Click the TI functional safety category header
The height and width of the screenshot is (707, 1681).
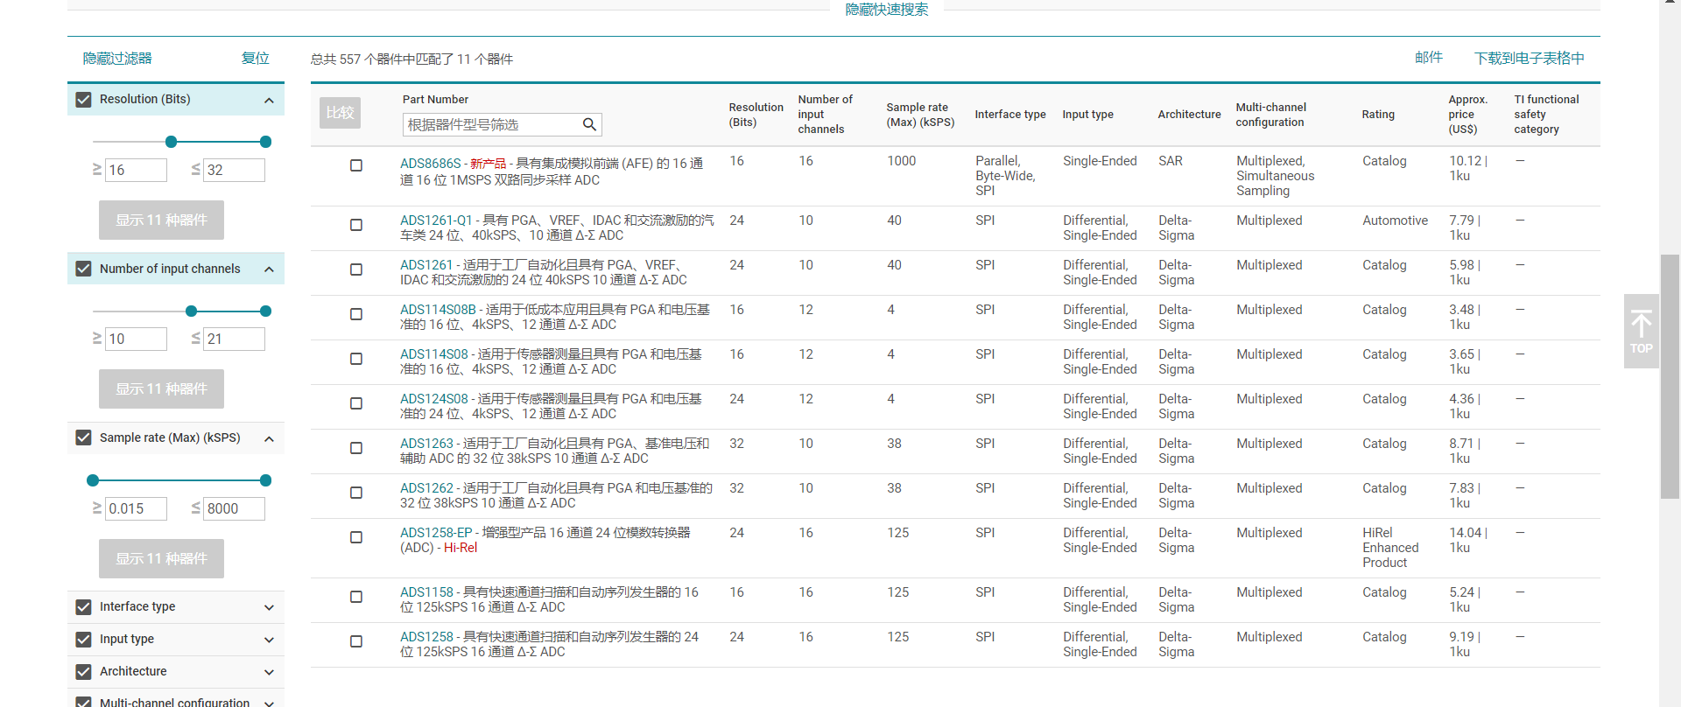(1547, 115)
